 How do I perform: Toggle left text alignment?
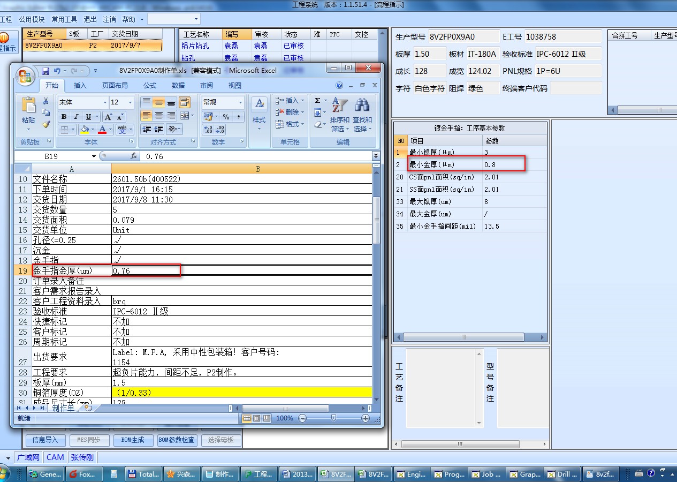point(147,116)
